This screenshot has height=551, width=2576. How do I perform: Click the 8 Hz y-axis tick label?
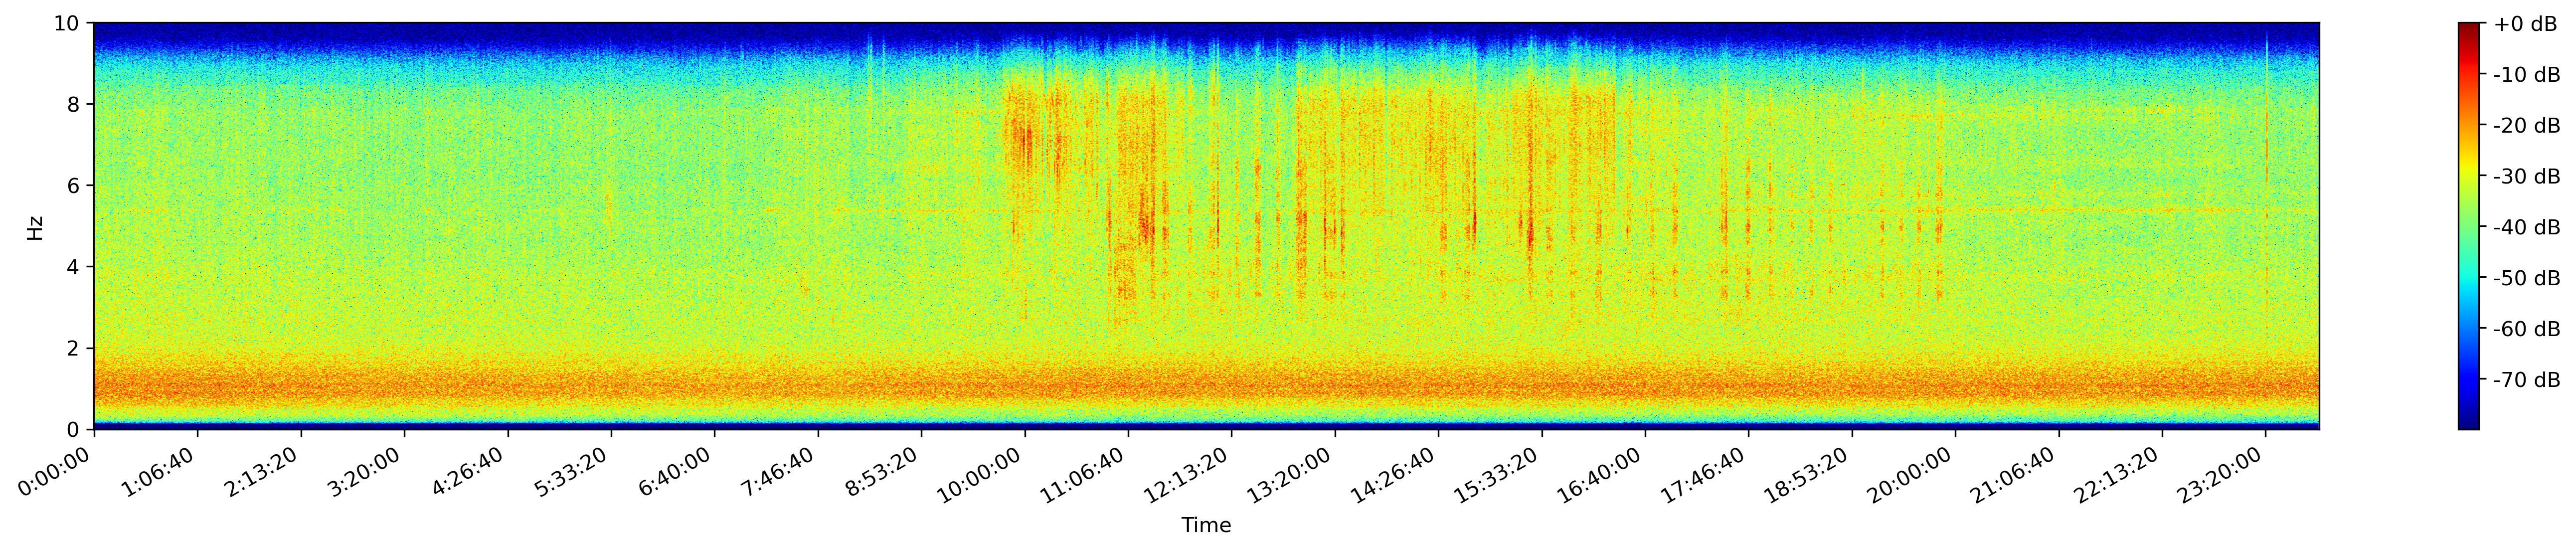[75, 104]
